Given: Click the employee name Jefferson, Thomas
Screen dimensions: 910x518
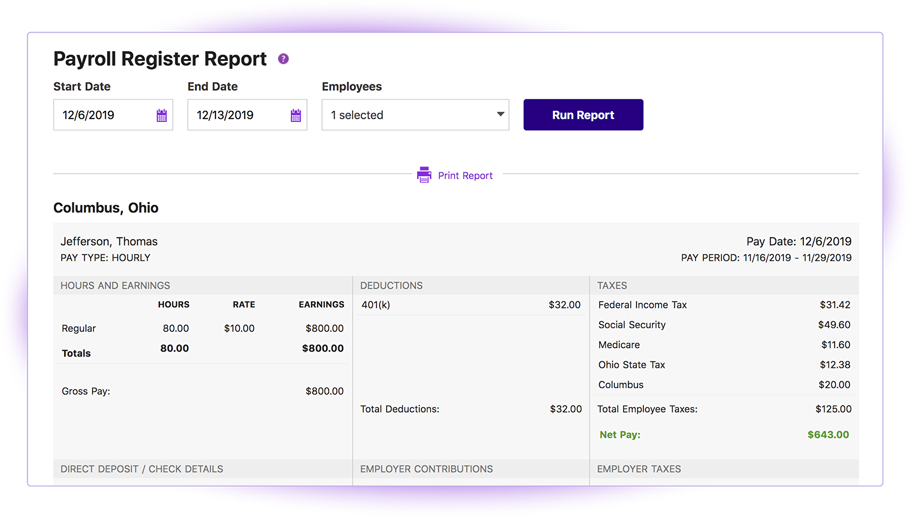Looking at the screenshot, I should click(x=109, y=241).
